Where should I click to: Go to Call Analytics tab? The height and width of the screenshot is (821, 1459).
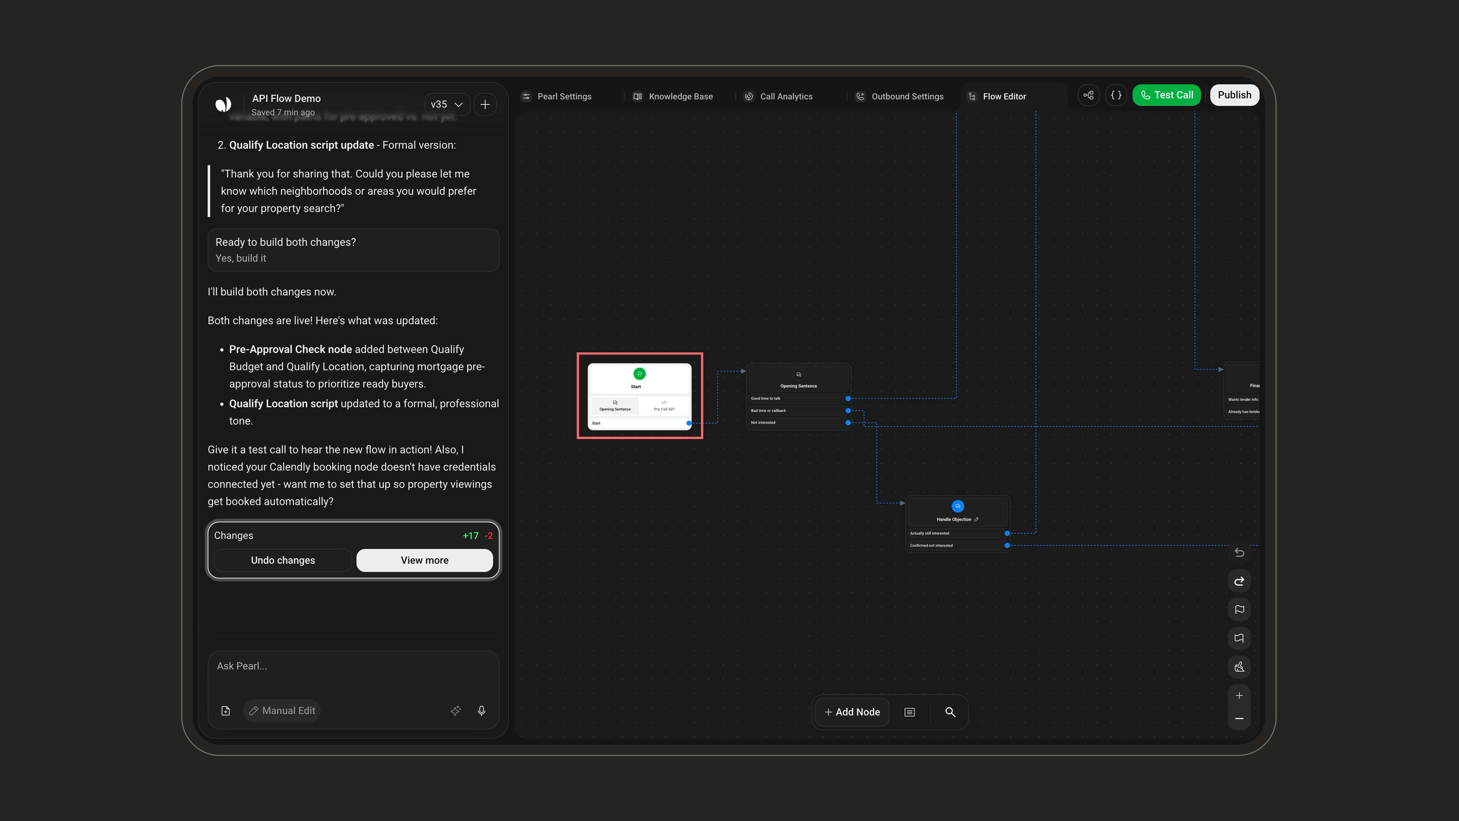point(778,96)
